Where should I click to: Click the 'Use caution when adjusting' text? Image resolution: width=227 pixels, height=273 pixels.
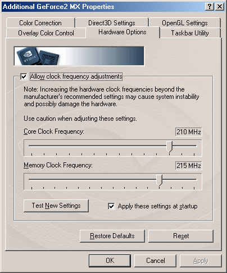80,119
